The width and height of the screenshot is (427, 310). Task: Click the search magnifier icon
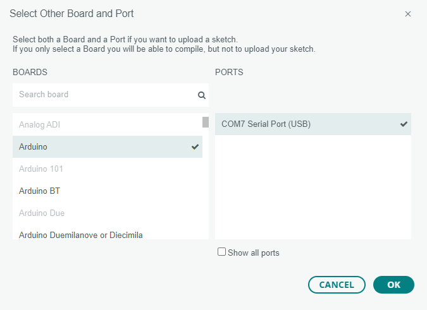click(x=202, y=95)
